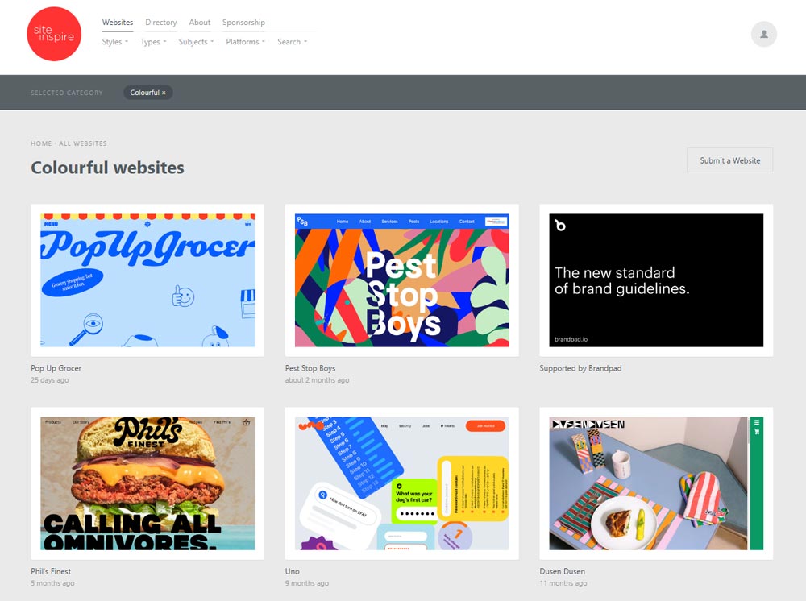Viewport: 806px width, 601px height.
Task: Open the ALL WEBSITES breadcrumb link
Action: point(83,144)
